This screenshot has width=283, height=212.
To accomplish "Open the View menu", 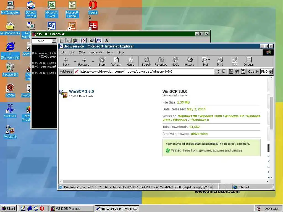I will [82, 52].
